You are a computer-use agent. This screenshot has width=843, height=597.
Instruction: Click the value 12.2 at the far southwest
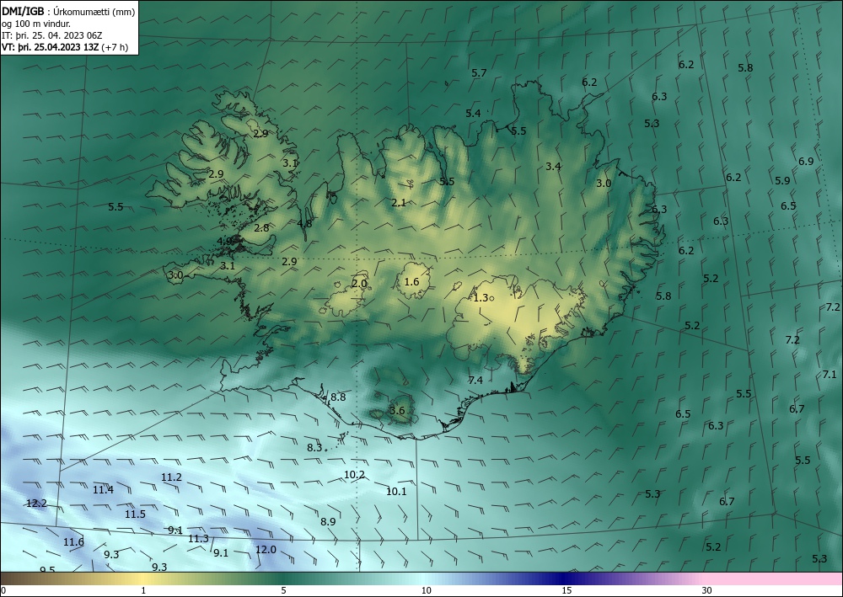36,504
